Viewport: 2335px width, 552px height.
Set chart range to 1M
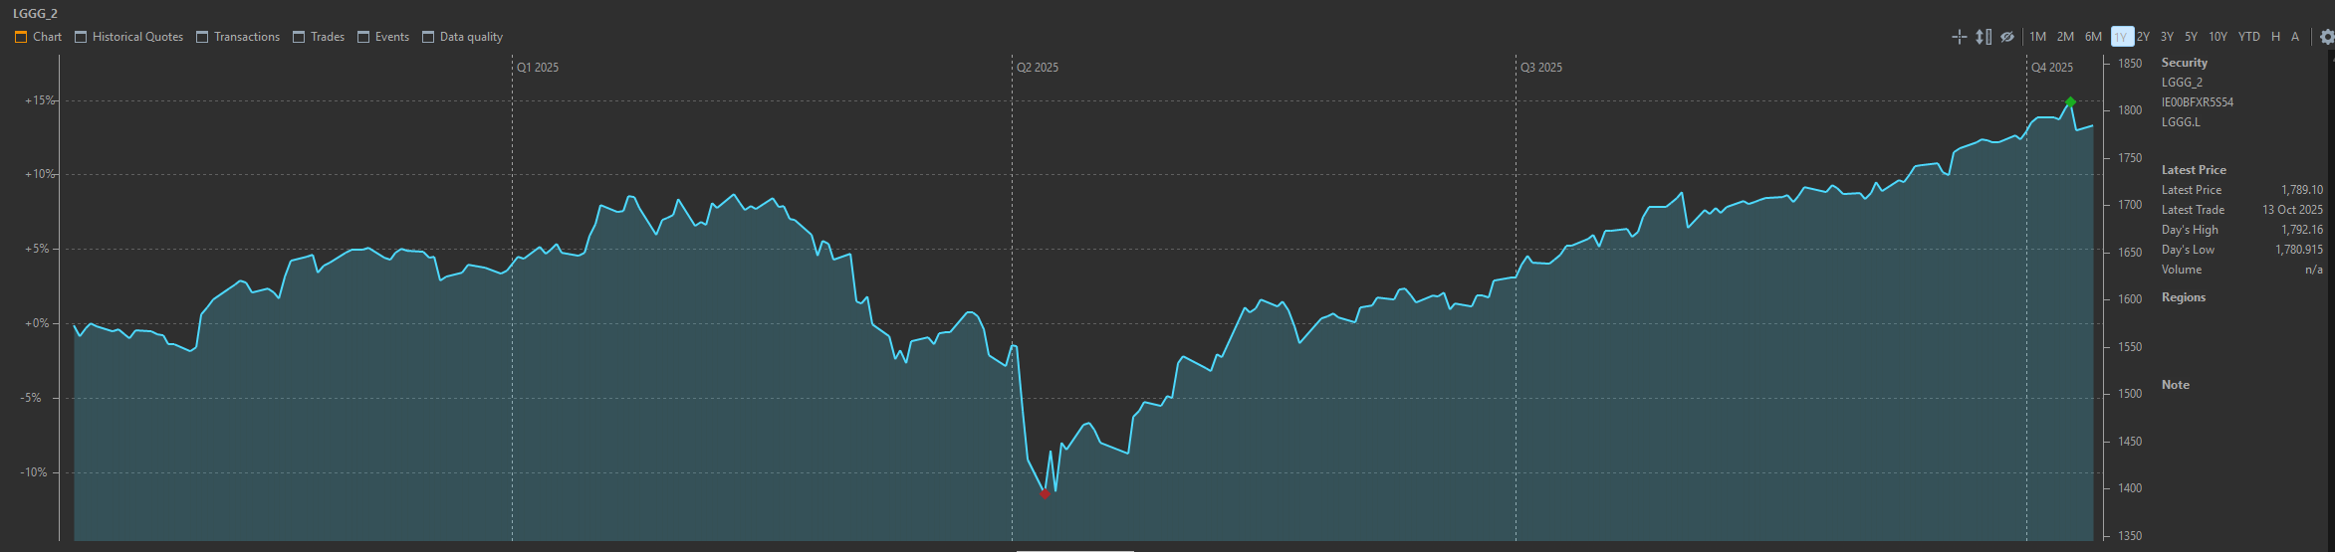[2037, 37]
